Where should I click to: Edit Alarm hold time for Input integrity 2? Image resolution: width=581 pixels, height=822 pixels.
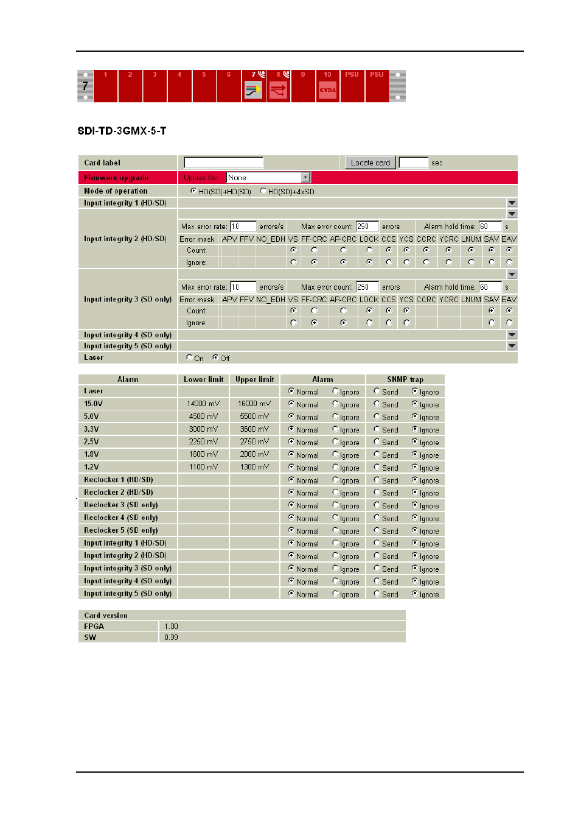pos(490,227)
